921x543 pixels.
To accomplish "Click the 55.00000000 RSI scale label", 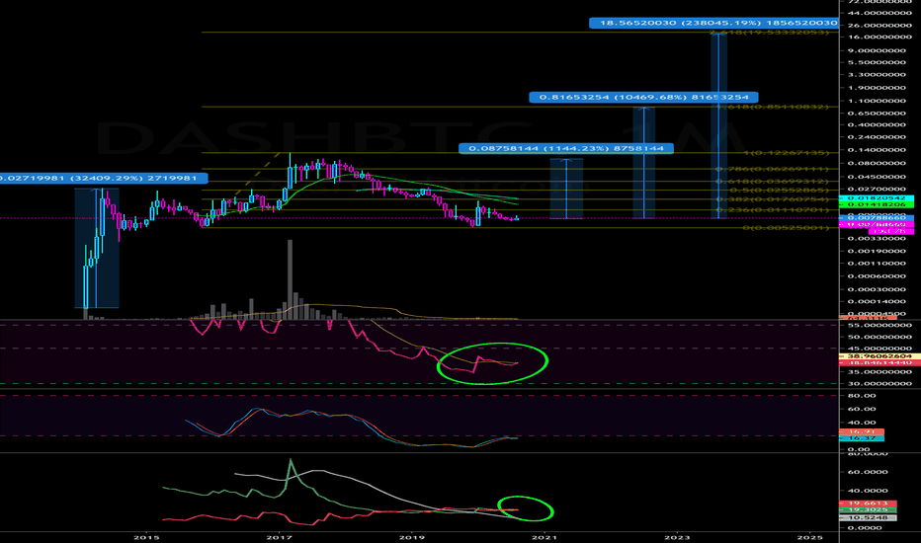I will coord(879,325).
